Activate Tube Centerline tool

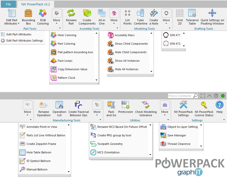pyautogui.click(x=140, y=17)
